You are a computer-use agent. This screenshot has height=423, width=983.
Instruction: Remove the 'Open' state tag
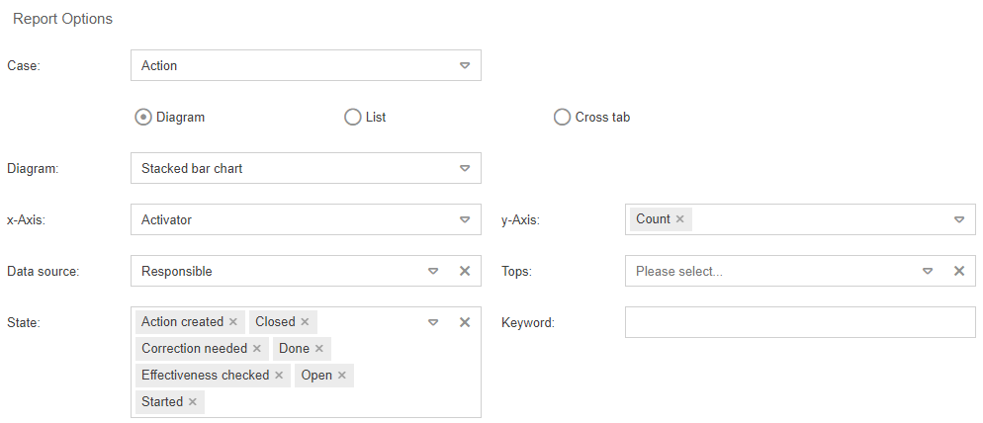[x=341, y=376]
